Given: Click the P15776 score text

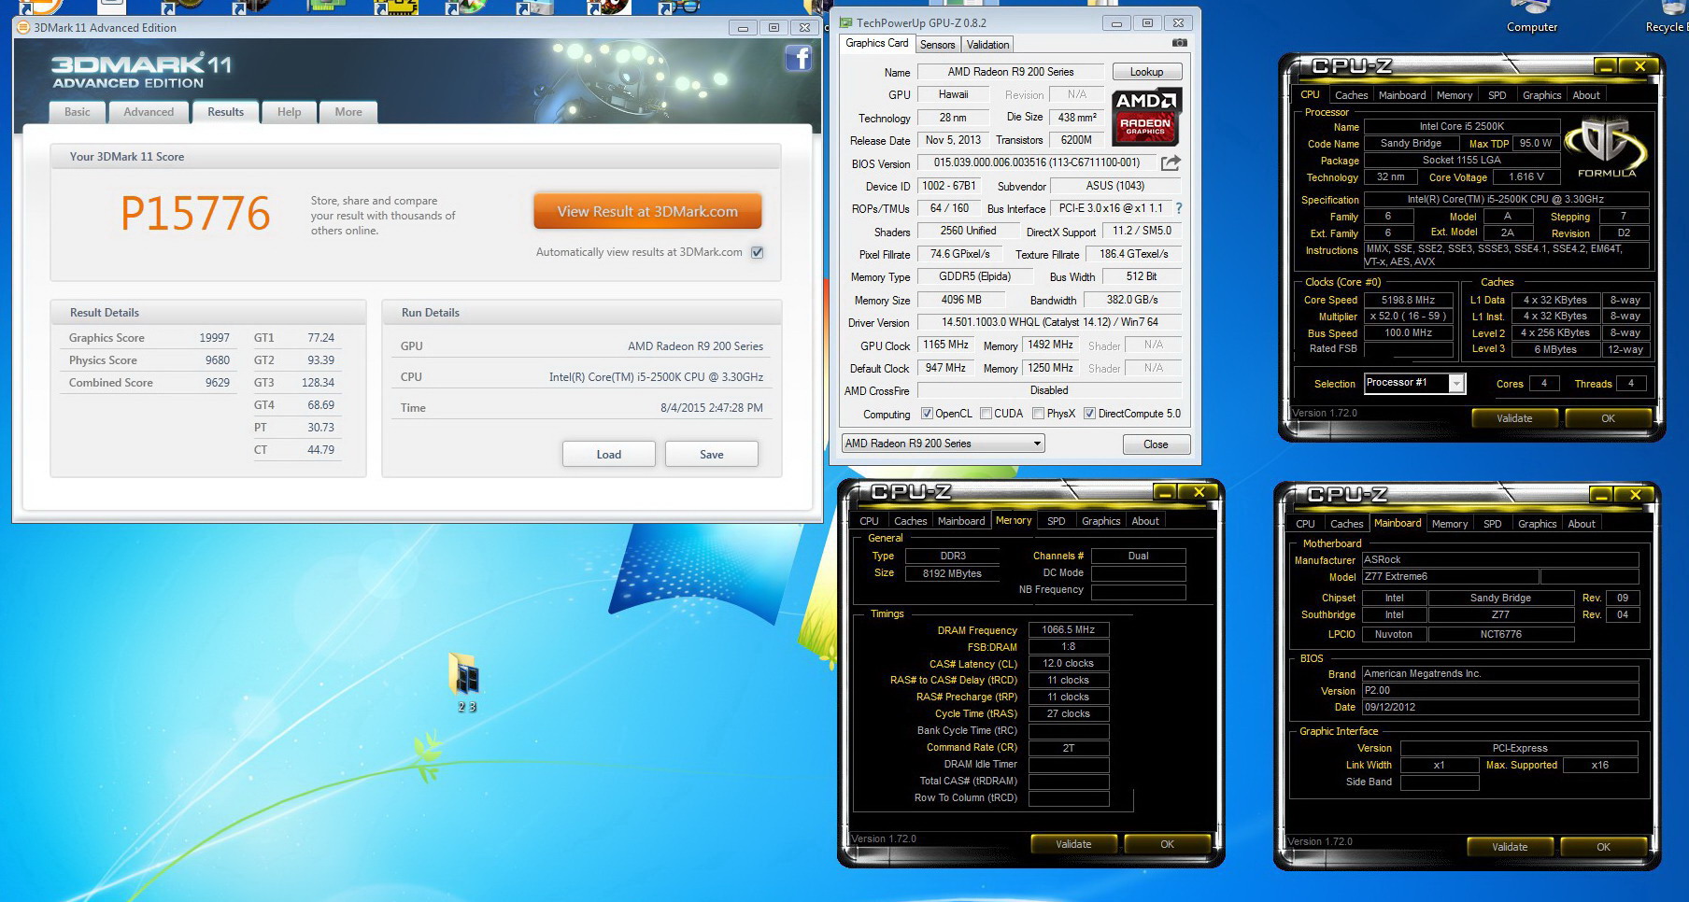Looking at the screenshot, I should coord(195,214).
